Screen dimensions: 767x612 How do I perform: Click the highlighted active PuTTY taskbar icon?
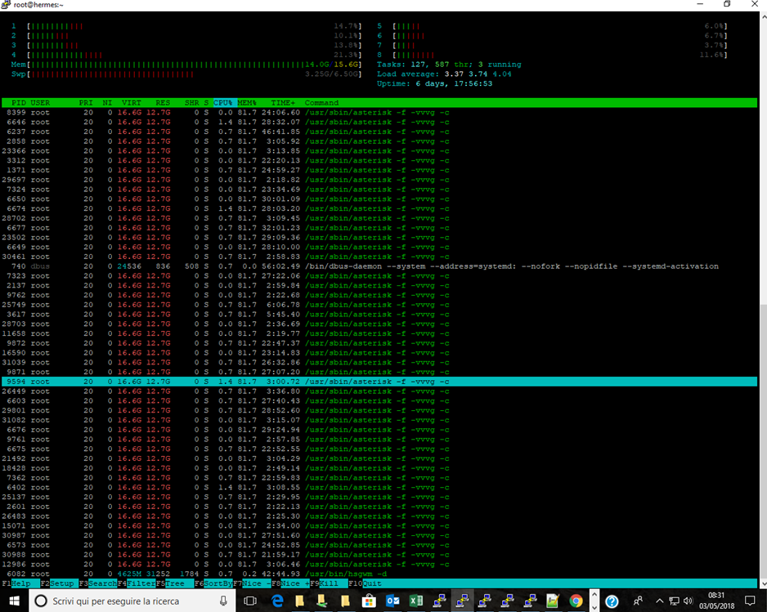pos(462,601)
